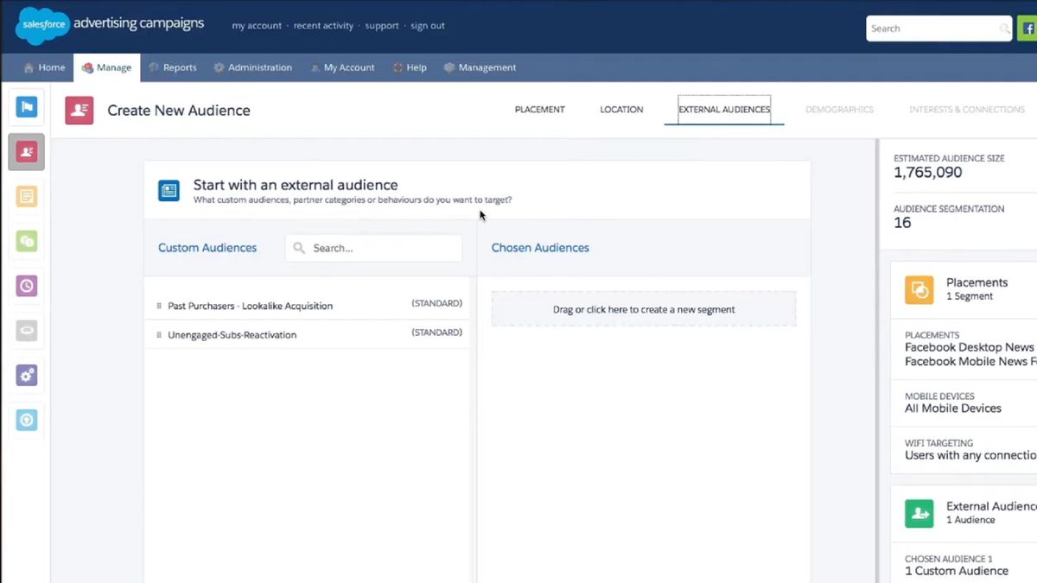Open the Reports menu
Viewport: 1037px width, 583px height.
(x=173, y=67)
